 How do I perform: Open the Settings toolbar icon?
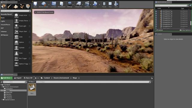click(70, 4)
